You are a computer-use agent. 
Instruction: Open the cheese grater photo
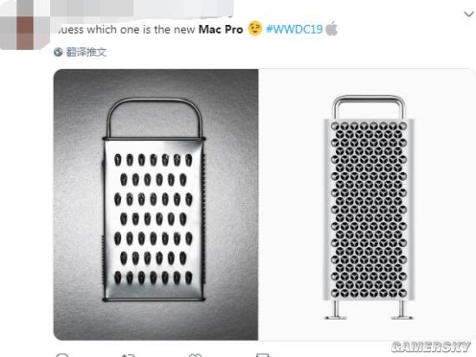(x=156, y=204)
